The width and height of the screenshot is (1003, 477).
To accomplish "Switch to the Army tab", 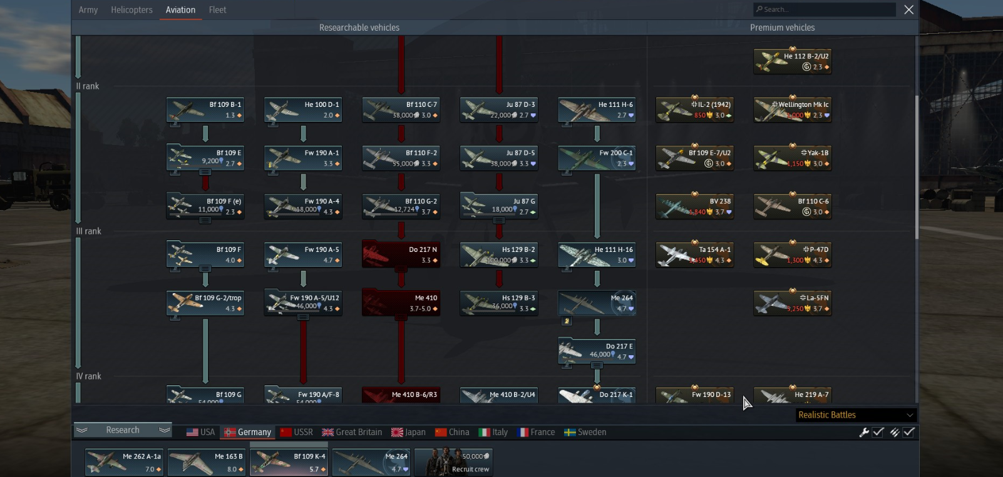I will (88, 10).
